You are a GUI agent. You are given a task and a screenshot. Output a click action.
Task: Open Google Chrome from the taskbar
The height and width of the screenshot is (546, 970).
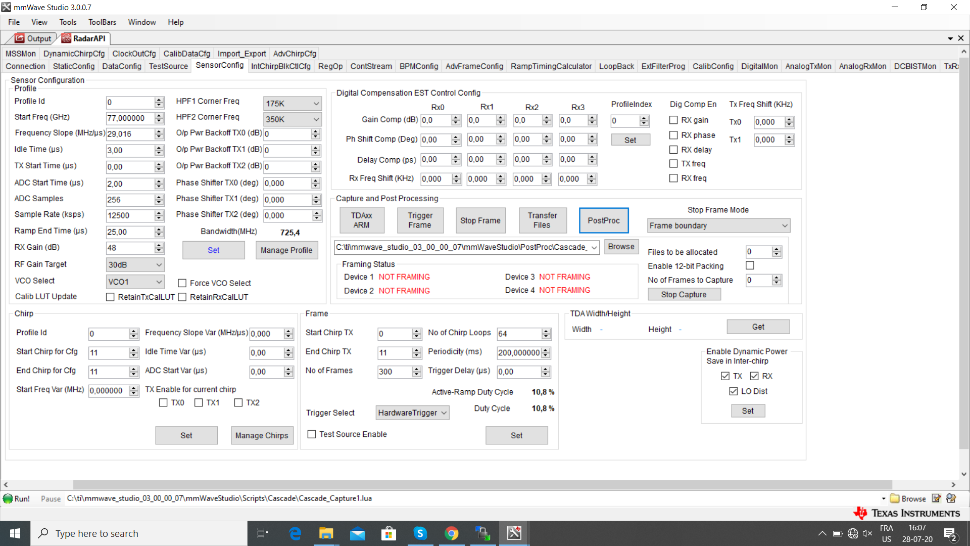coord(451,533)
